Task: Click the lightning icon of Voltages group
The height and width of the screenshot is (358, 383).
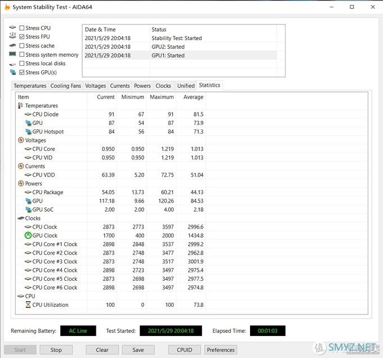Action: pos(21,140)
